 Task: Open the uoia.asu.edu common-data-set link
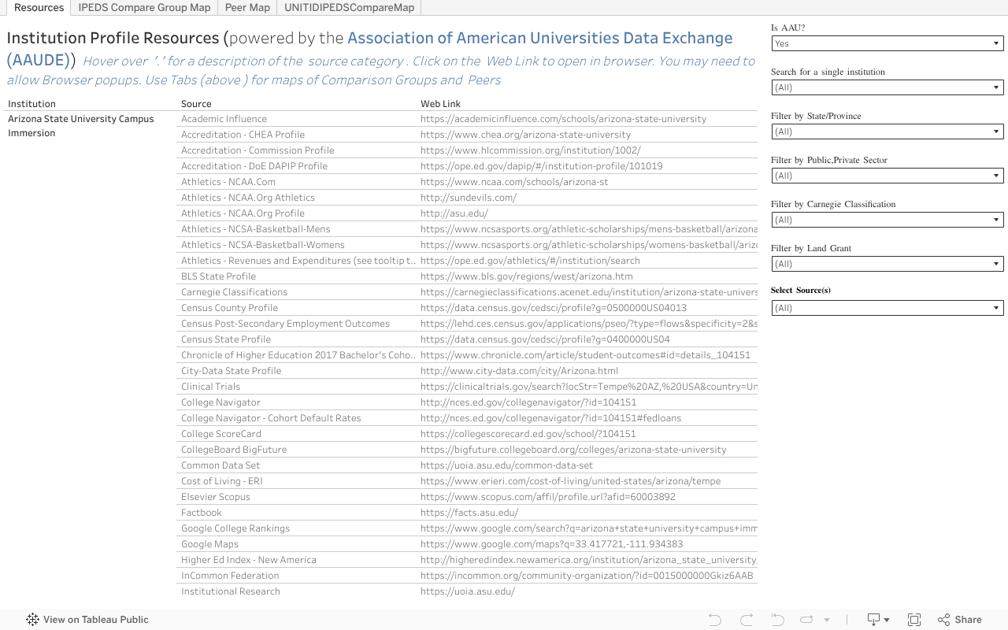506,465
